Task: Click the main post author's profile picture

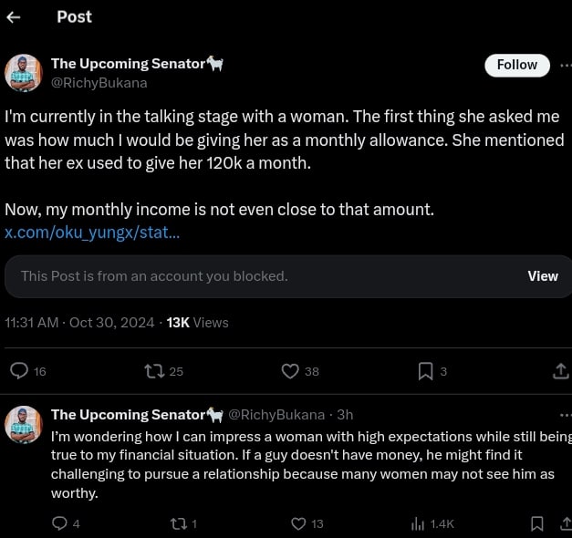Action: coord(24,73)
